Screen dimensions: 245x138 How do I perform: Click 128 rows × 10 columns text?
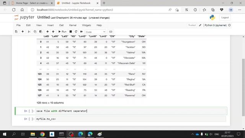[x=50, y=103]
